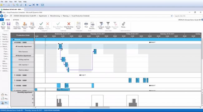The width and height of the screenshot is (203, 112).
Task: Click the Save Data floppy icon
Action: click(8, 24)
